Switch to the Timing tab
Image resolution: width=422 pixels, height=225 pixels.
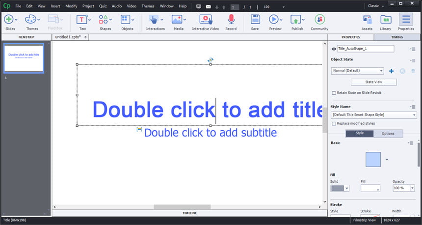pos(397,37)
